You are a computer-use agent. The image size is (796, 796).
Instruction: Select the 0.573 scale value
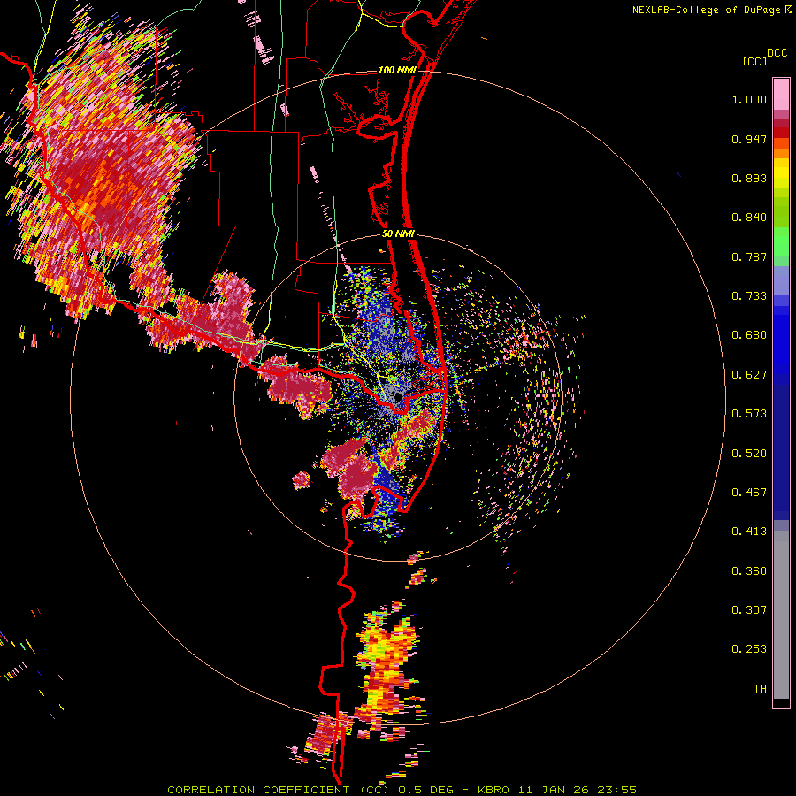point(749,414)
